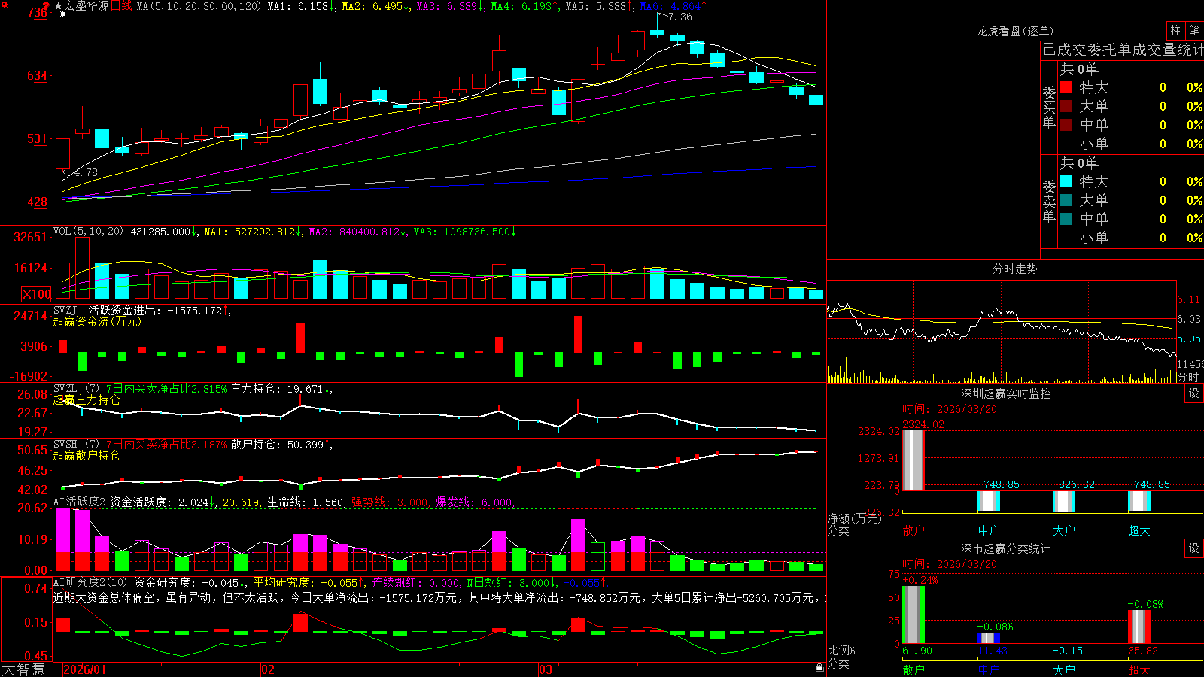This screenshot has height=677, width=1204.
Task: Select the 分时走势 panel title
Action: [x=1014, y=269]
